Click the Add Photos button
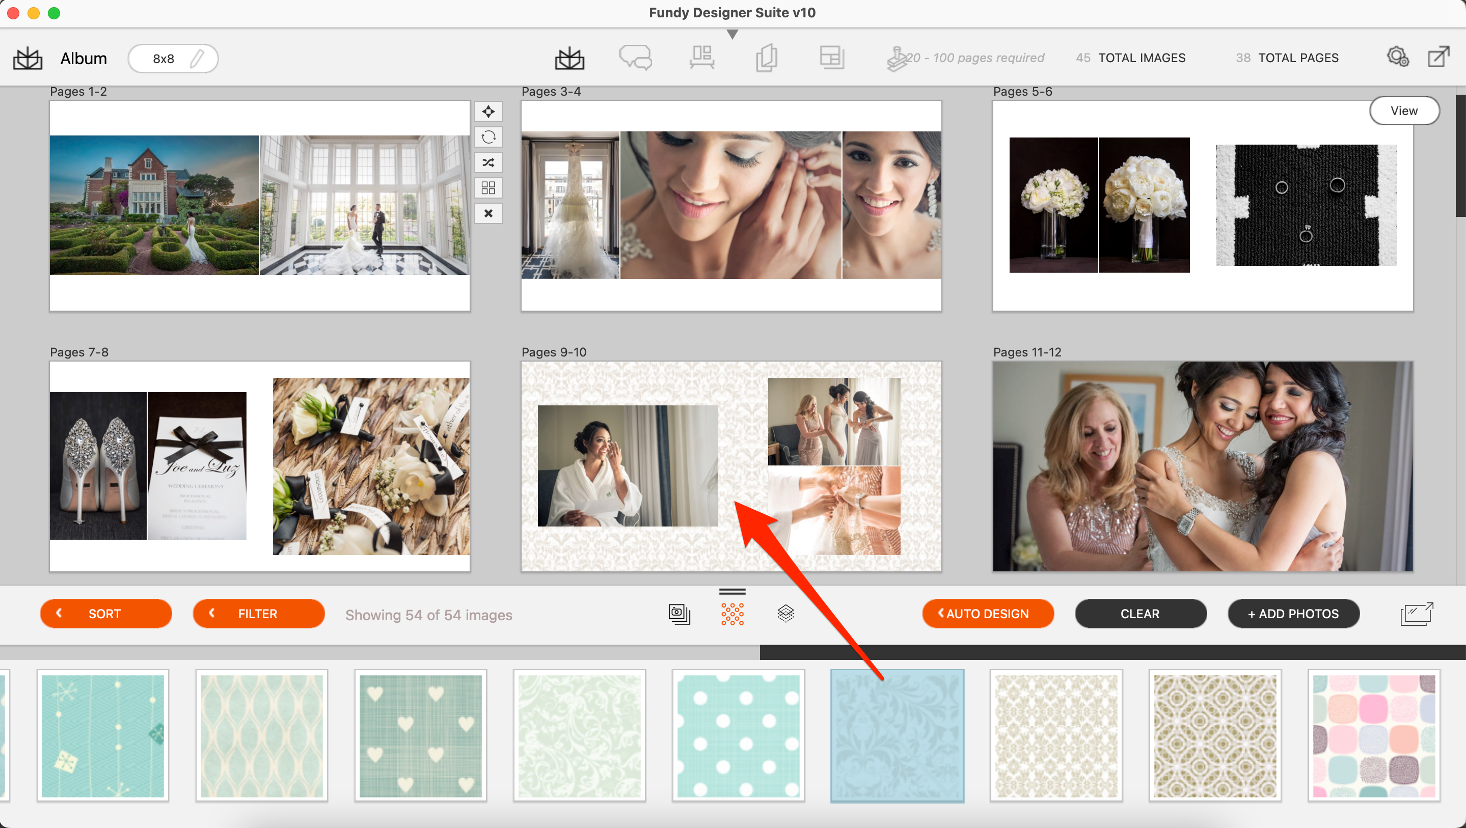The image size is (1466, 828). tap(1293, 614)
